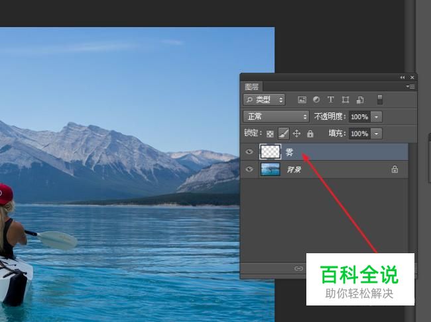Click the 雾 layer name
This screenshot has height=322, width=431.
[290, 152]
